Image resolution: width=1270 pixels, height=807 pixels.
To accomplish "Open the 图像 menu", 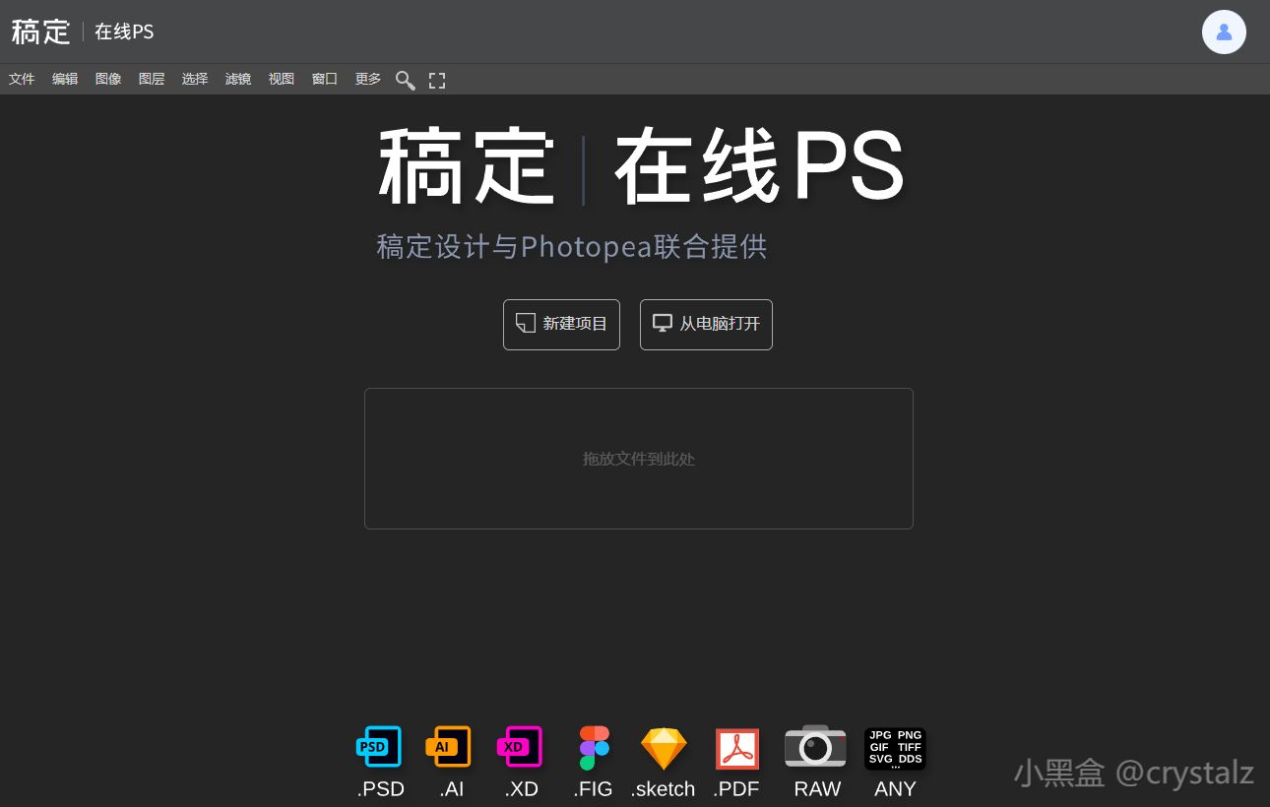I will click(x=108, y=79).
